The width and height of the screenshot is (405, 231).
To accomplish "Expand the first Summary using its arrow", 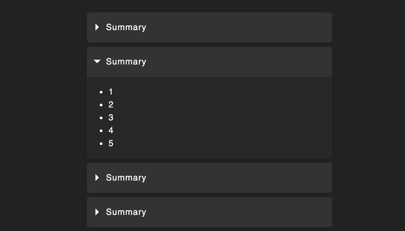I will 97,27.
